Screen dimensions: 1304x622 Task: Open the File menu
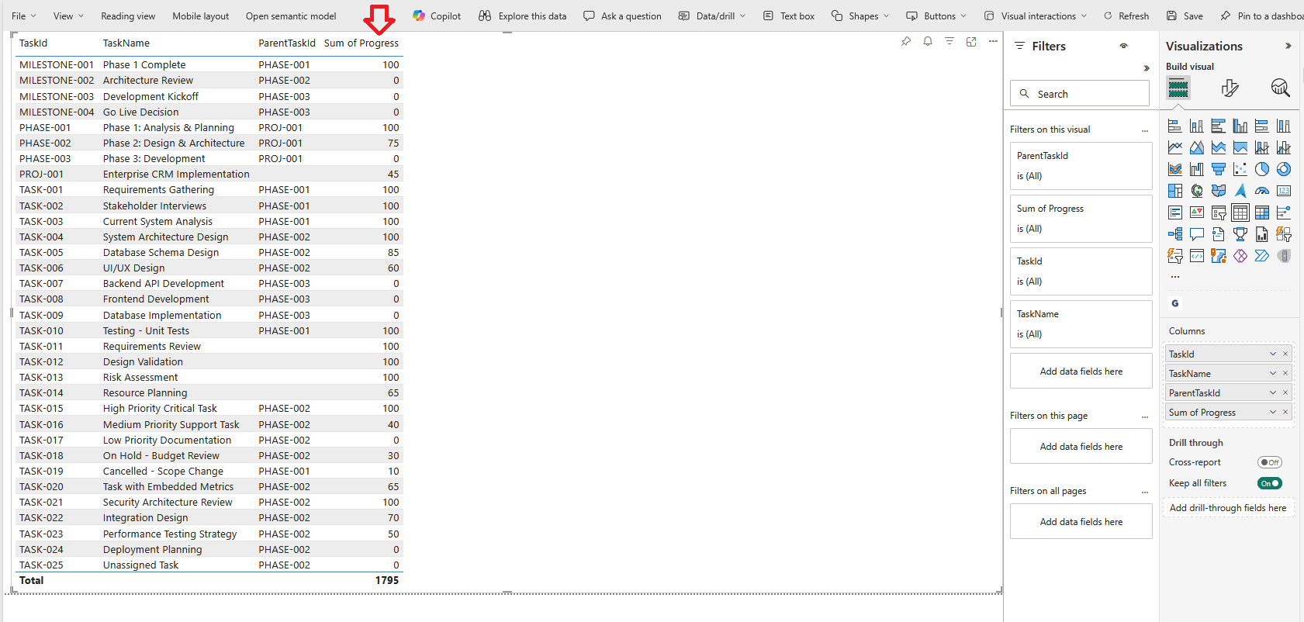(x=23, y=16)
